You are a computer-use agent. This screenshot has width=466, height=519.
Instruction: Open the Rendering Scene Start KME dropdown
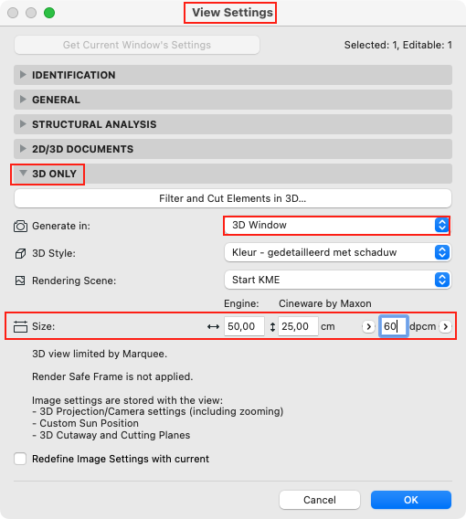tap(337, 280)
